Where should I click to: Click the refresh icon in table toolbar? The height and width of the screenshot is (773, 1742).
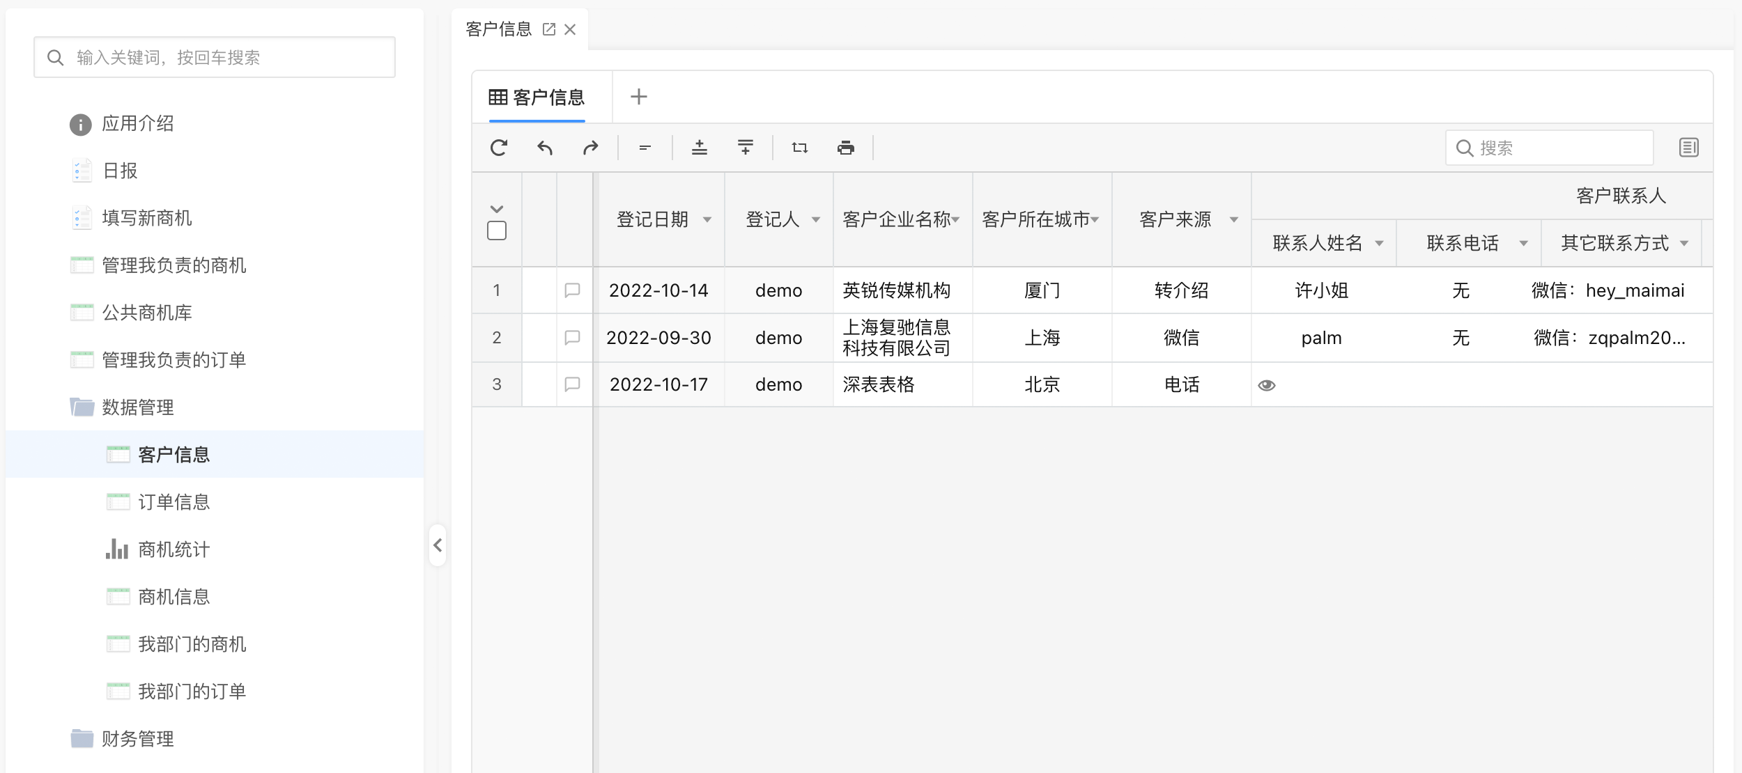tap(499, 148)
